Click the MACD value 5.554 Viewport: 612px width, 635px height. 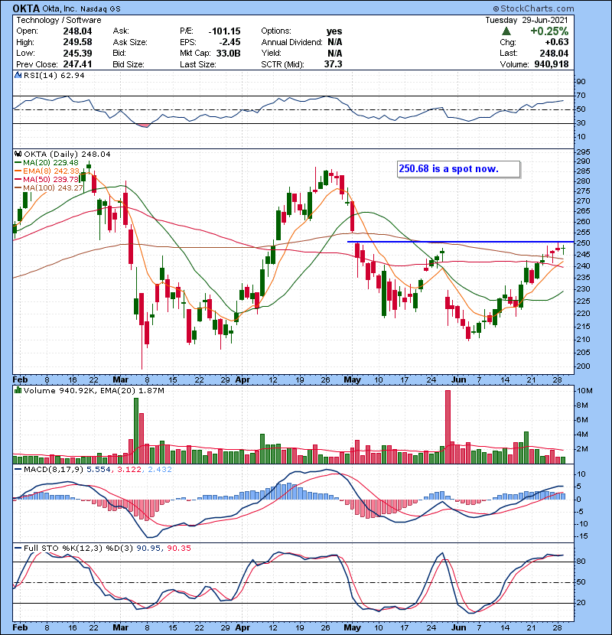pyautogui.click(x=99, y=470)
